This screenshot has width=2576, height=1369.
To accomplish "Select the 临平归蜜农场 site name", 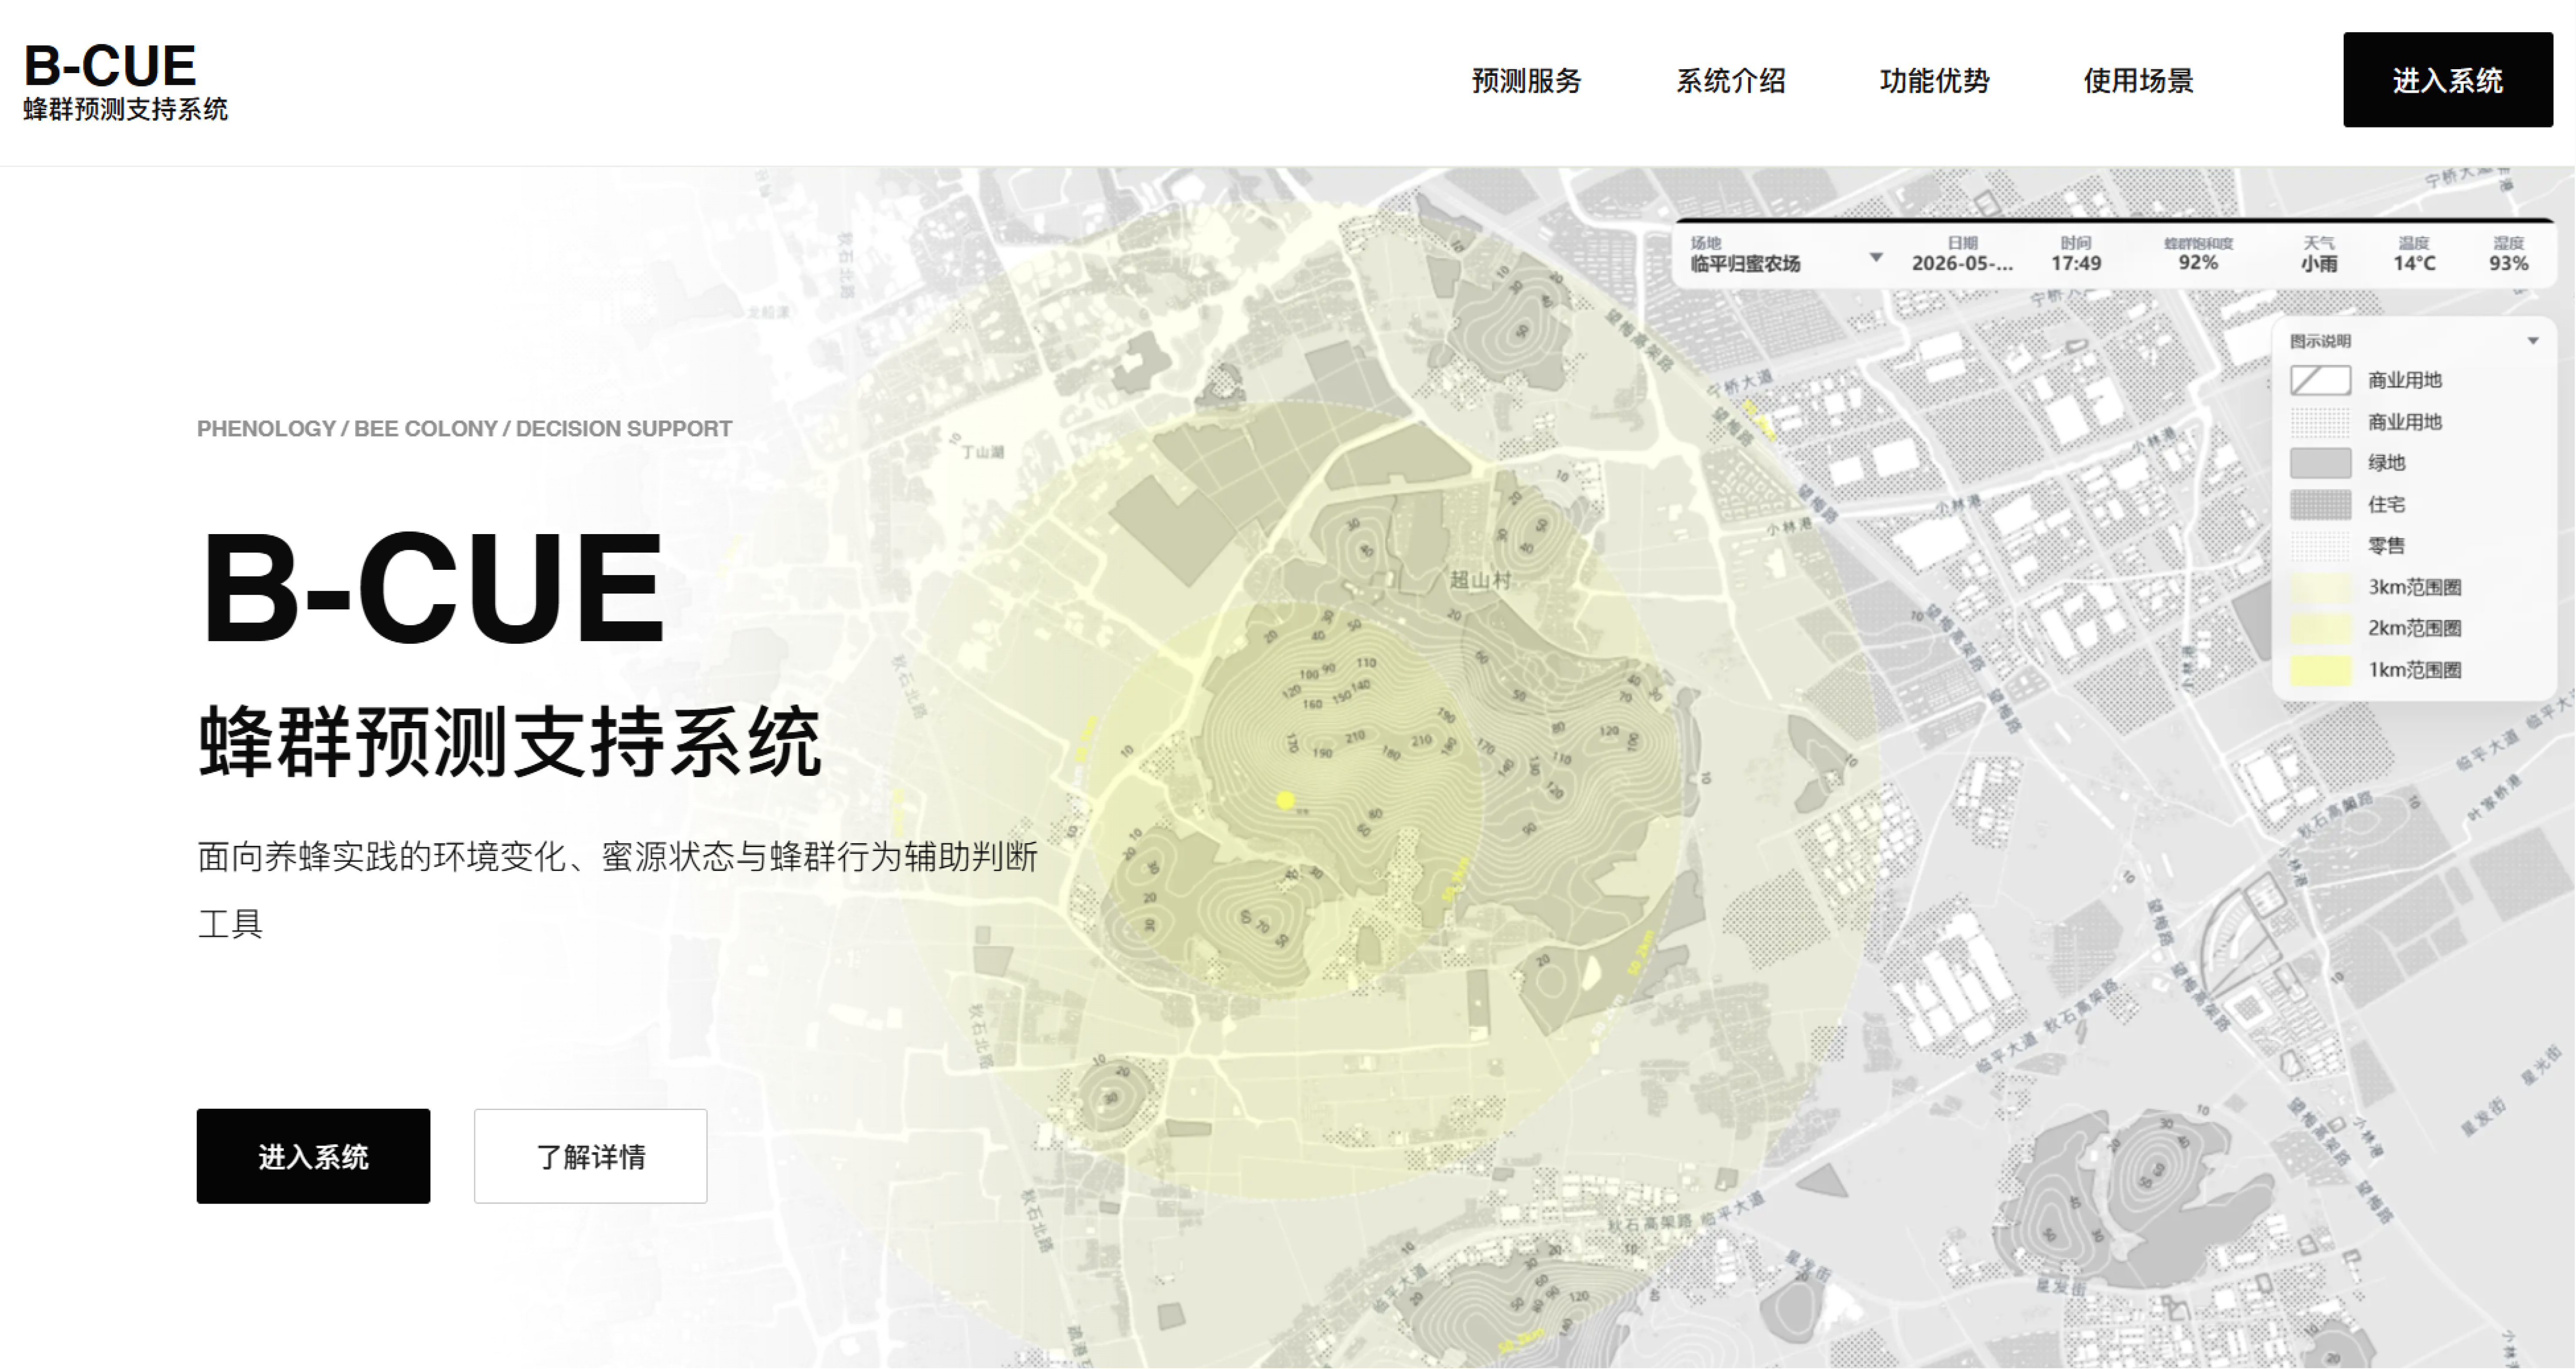I will pos(1745,264).
